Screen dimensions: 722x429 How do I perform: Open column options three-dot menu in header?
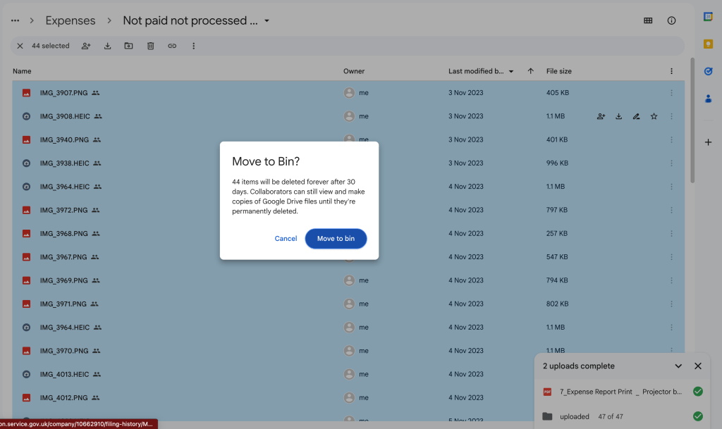coord(671,71)
